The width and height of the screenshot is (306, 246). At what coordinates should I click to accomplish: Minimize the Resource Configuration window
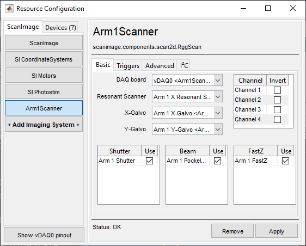243,8
